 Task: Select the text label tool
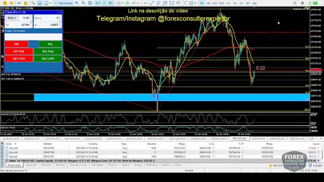click(185, 3)
